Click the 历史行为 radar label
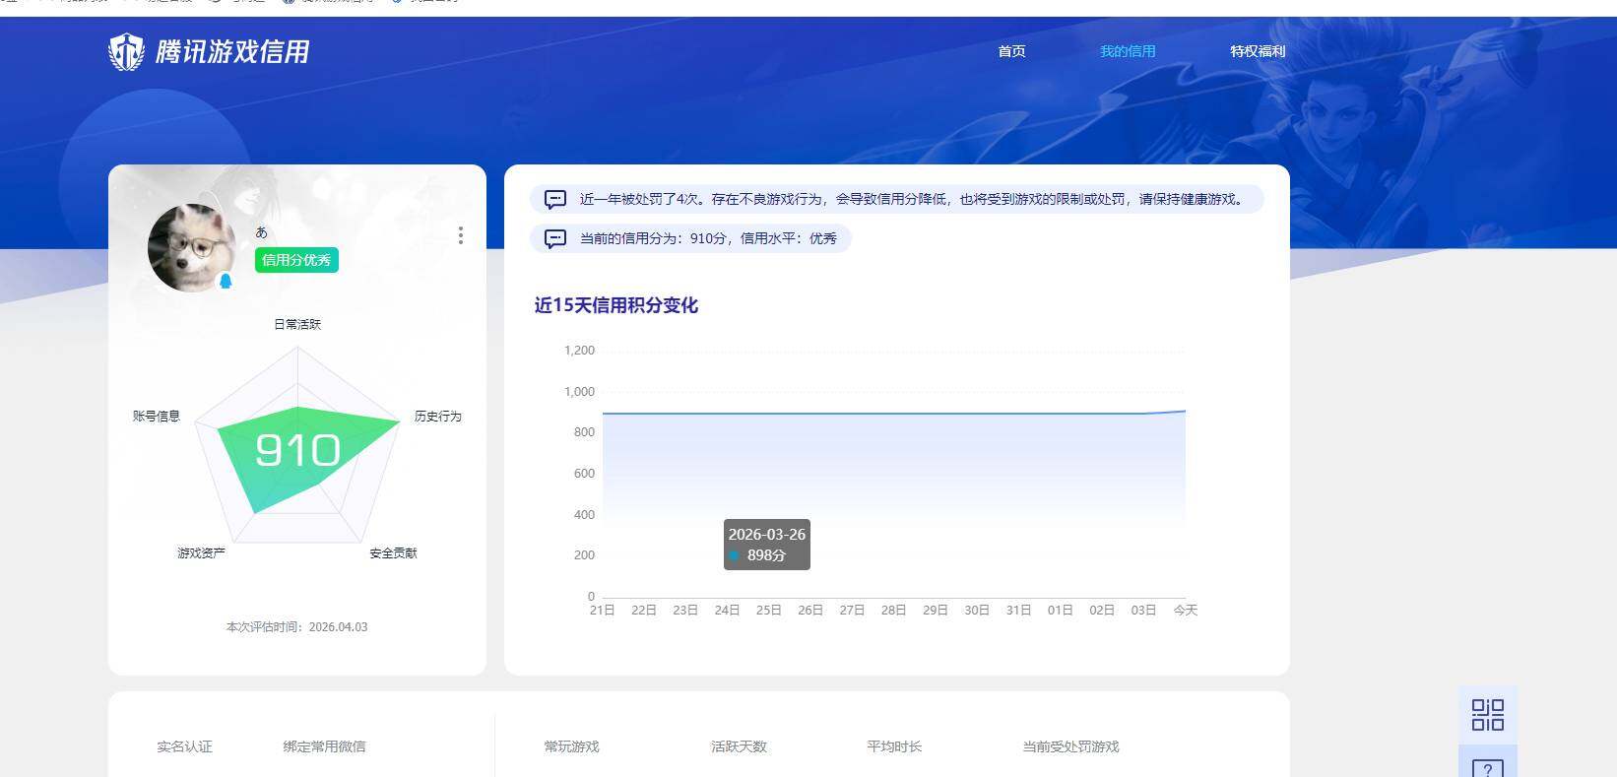 point(438,417)
